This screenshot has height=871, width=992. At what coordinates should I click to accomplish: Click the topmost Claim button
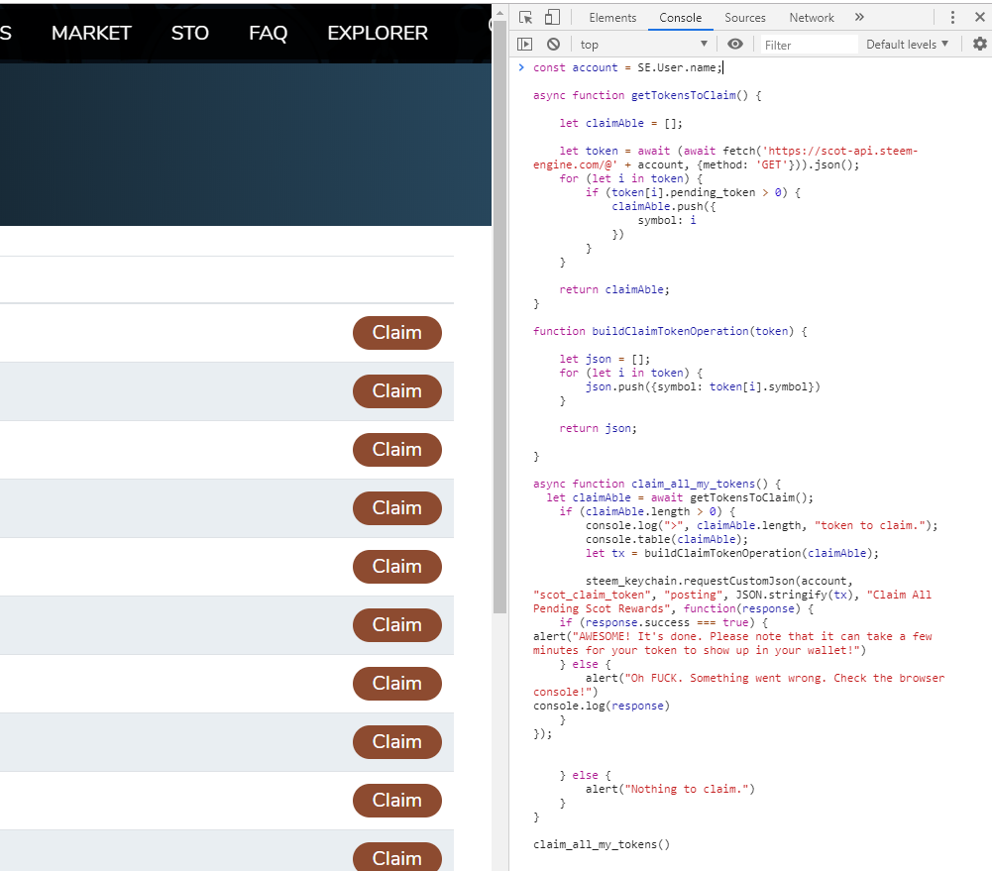point(397,333)
